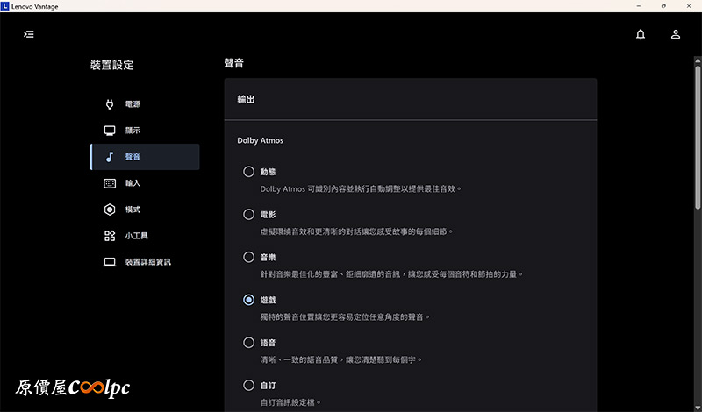Click the Lenovo Vantage title bar logo

point(5,6)
